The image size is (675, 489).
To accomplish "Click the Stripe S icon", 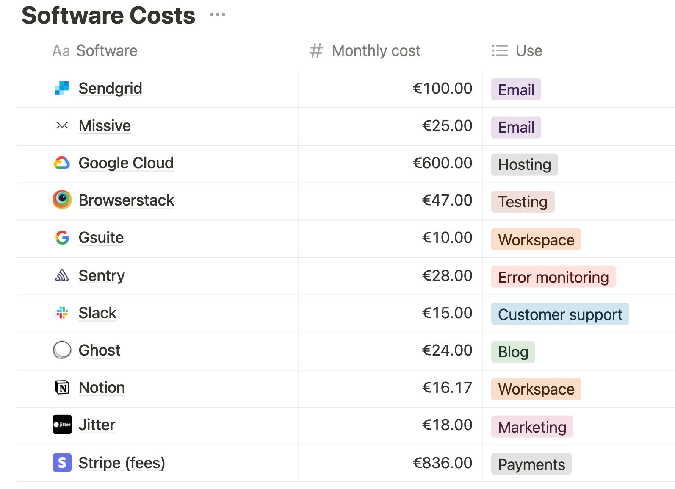I will click(x=62, y=462).
